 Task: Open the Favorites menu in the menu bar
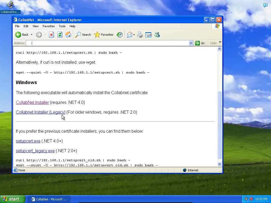[x=49, y=26]
